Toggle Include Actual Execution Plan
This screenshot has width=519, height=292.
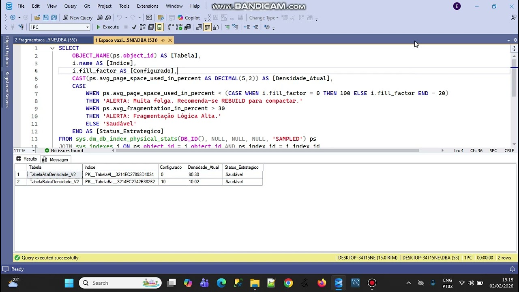tap(171, 27)
